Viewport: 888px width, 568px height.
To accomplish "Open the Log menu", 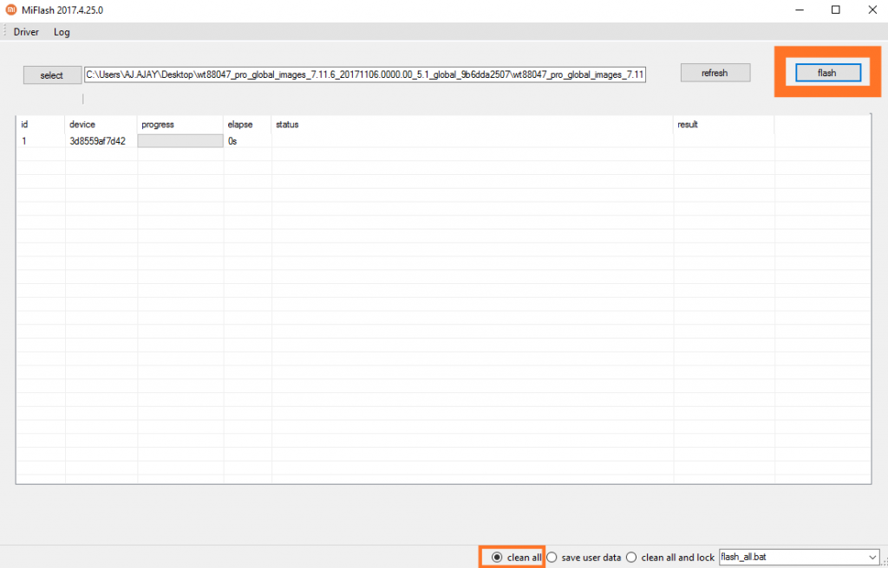I will click(x=62, y=32).
